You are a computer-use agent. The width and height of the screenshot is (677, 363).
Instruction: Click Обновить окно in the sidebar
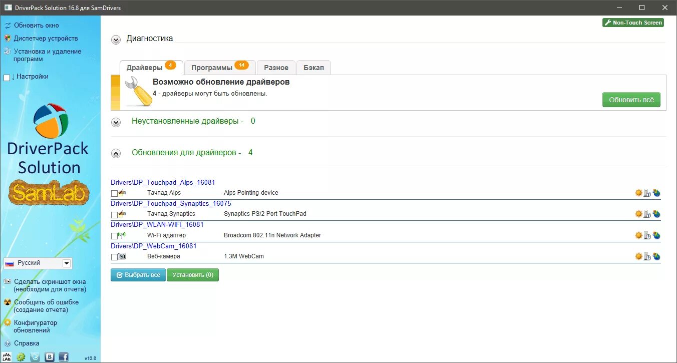point(36,26)
